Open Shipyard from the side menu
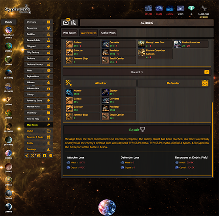The height and width of the screenshot is (216, 219). point(39,46)
